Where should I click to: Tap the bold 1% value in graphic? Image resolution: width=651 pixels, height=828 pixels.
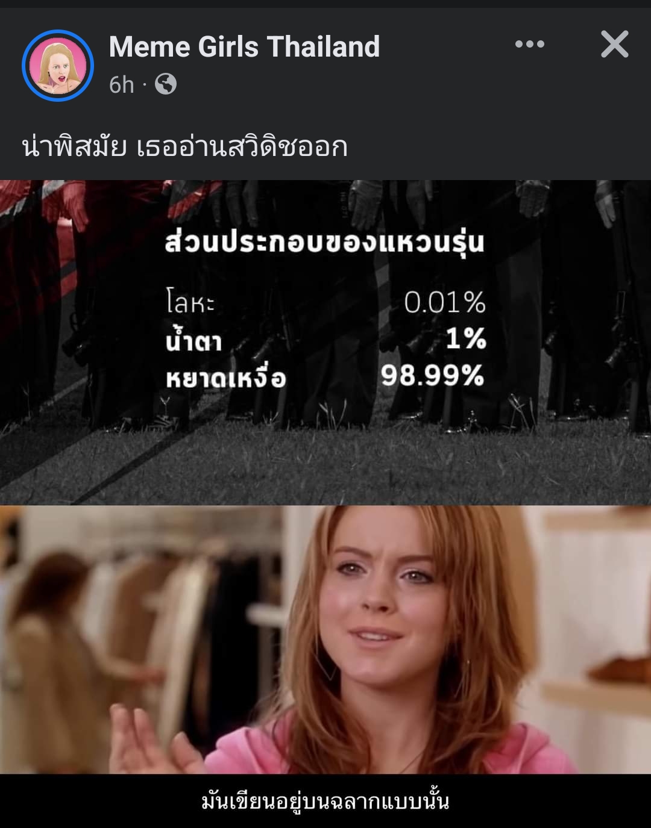coord(466,338)
